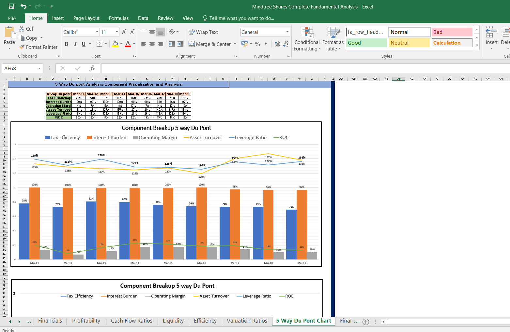
Task: Apply the Bad cell style
Action: 452,32
